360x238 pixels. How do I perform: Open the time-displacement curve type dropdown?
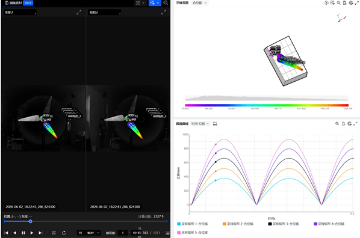coord(200,124)
